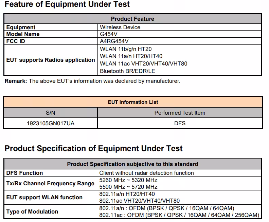
Task: Click the WLAN 11b/g/n HT20 line
Action: [126, 49]
